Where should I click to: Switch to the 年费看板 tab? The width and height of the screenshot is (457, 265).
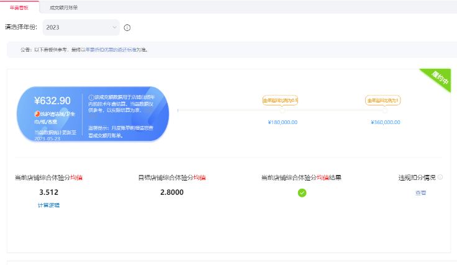coord(19,7)
